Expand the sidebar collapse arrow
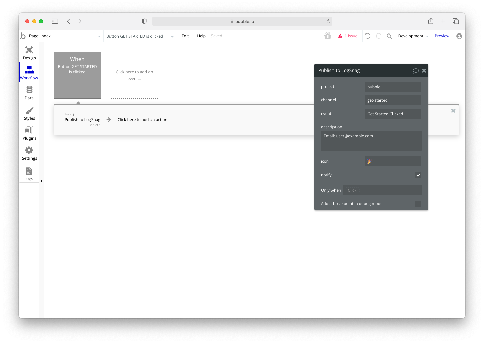Image resolution: width=484 pixels, height=343 pixels. point(41,181)
